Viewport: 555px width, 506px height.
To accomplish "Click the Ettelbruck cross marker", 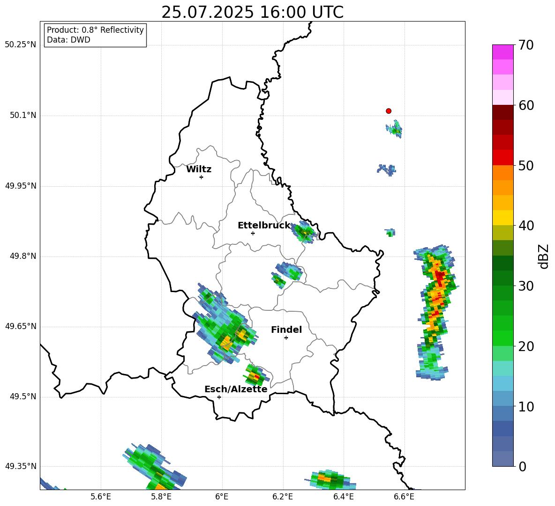I will [x=253, y=233].
